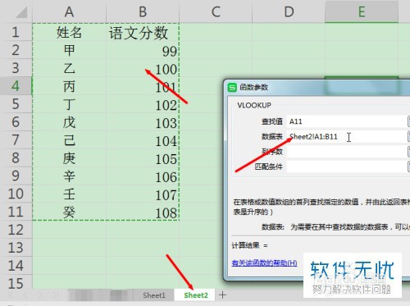Click cell 语文分数 in B1
This screenshot has height=306, width=410.
143,32
